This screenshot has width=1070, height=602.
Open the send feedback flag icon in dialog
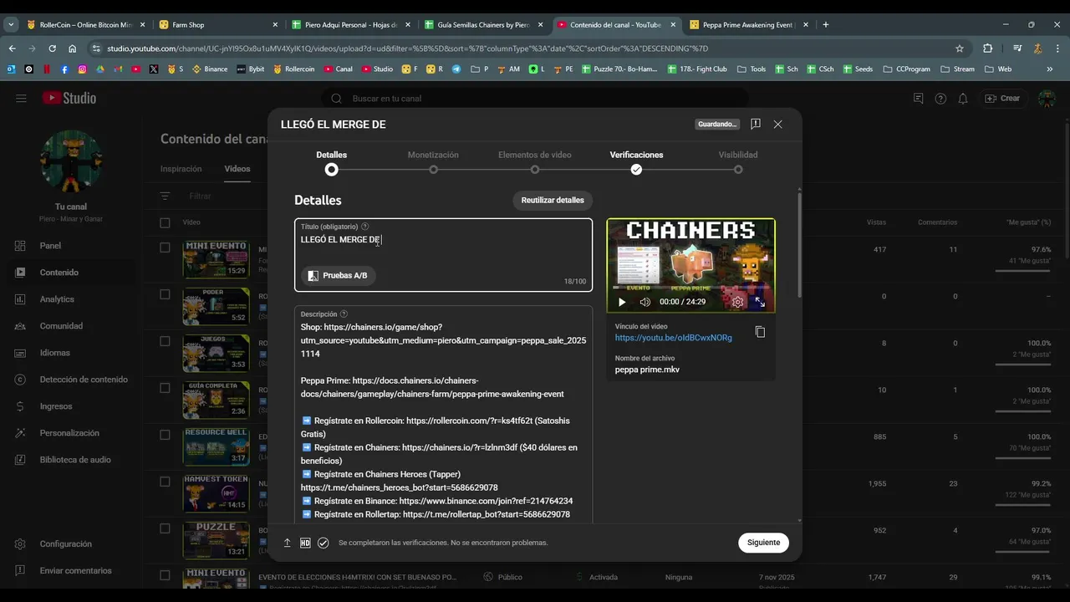coord(756,124)
